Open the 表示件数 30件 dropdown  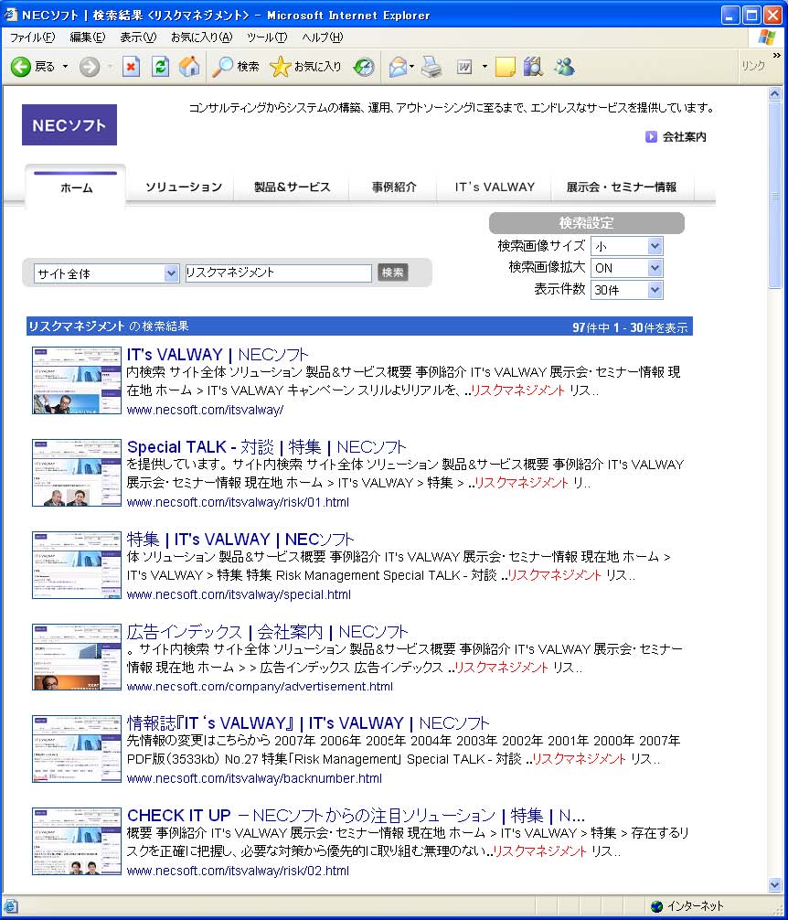click(627, 290)
